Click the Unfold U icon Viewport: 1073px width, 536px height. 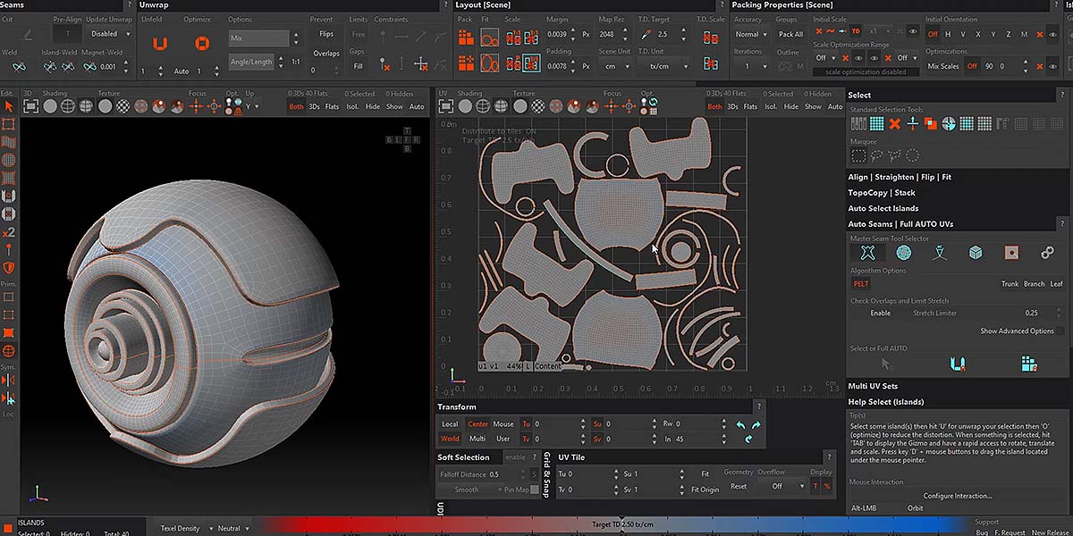pyautogui.click(x=160, y=43)
